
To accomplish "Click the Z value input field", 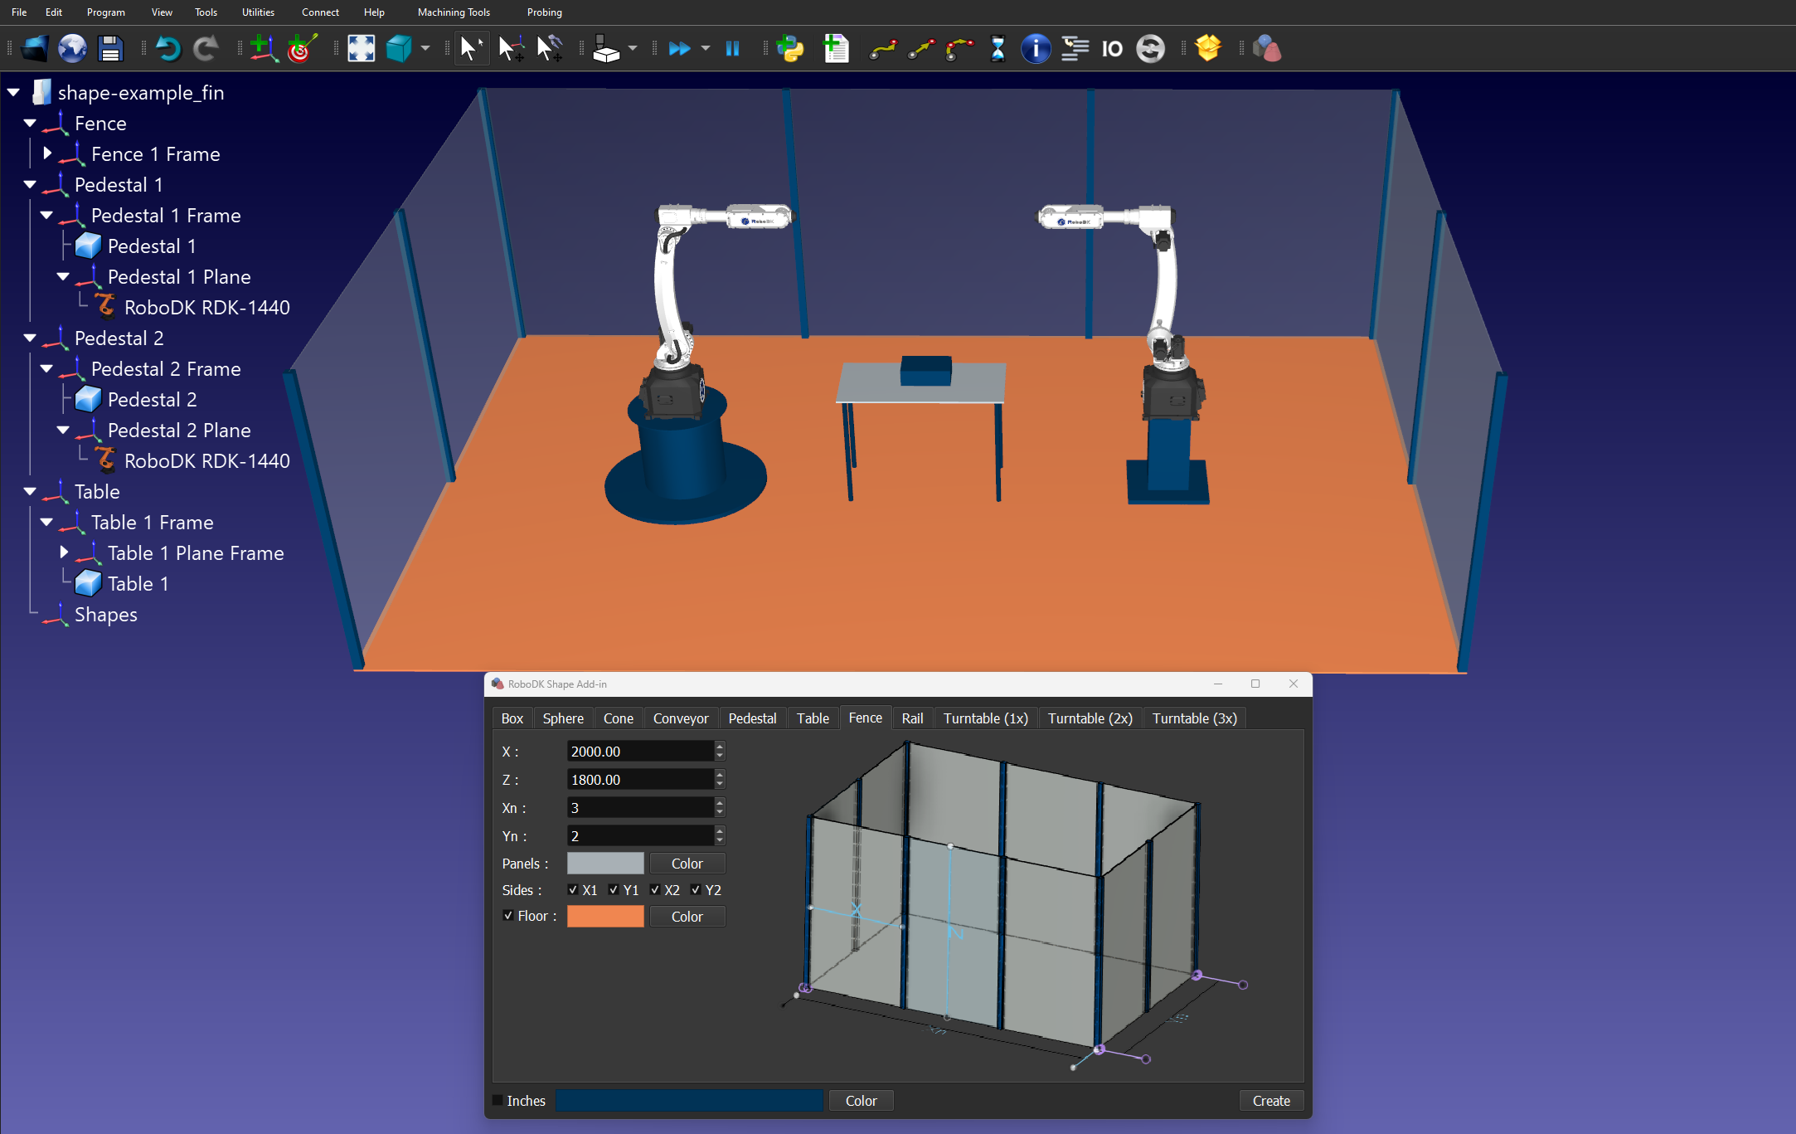I will click(640, 780).
